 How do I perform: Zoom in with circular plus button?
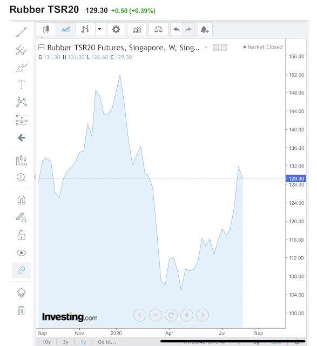tap(187, 315)
